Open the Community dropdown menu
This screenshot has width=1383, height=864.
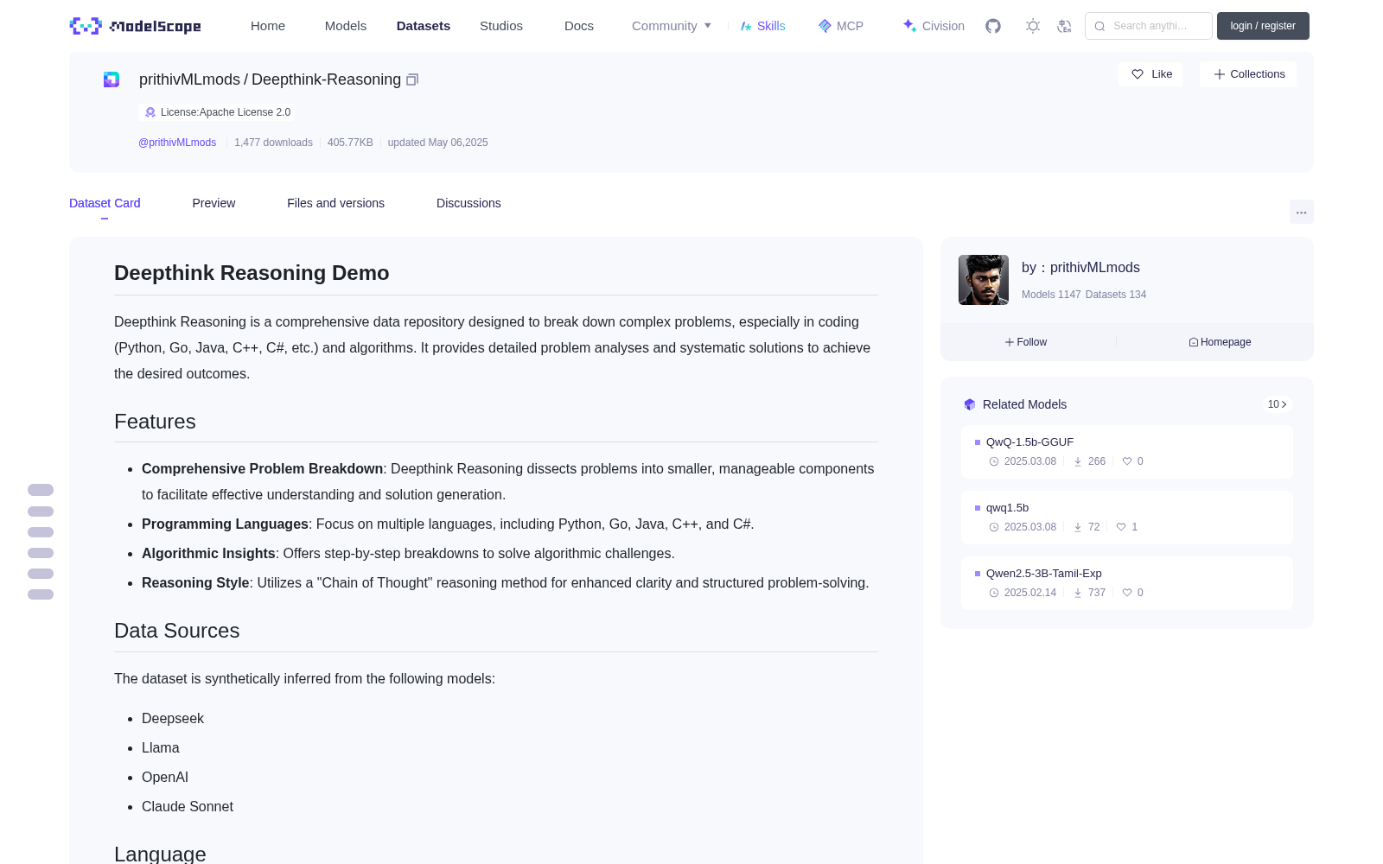click(x=672, y=26)
